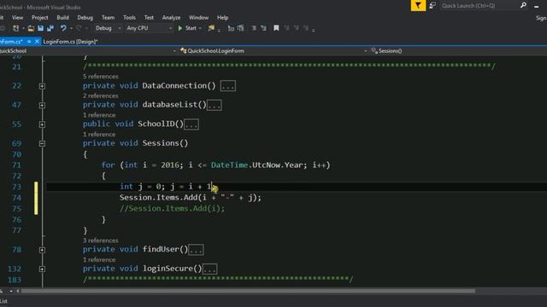Place cursor on the Session.Items.Add line
Screen dimensions: 547x307
[x=190, y=198]
